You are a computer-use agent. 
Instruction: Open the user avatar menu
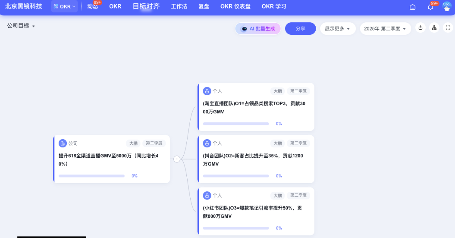[x=447, y=7]
